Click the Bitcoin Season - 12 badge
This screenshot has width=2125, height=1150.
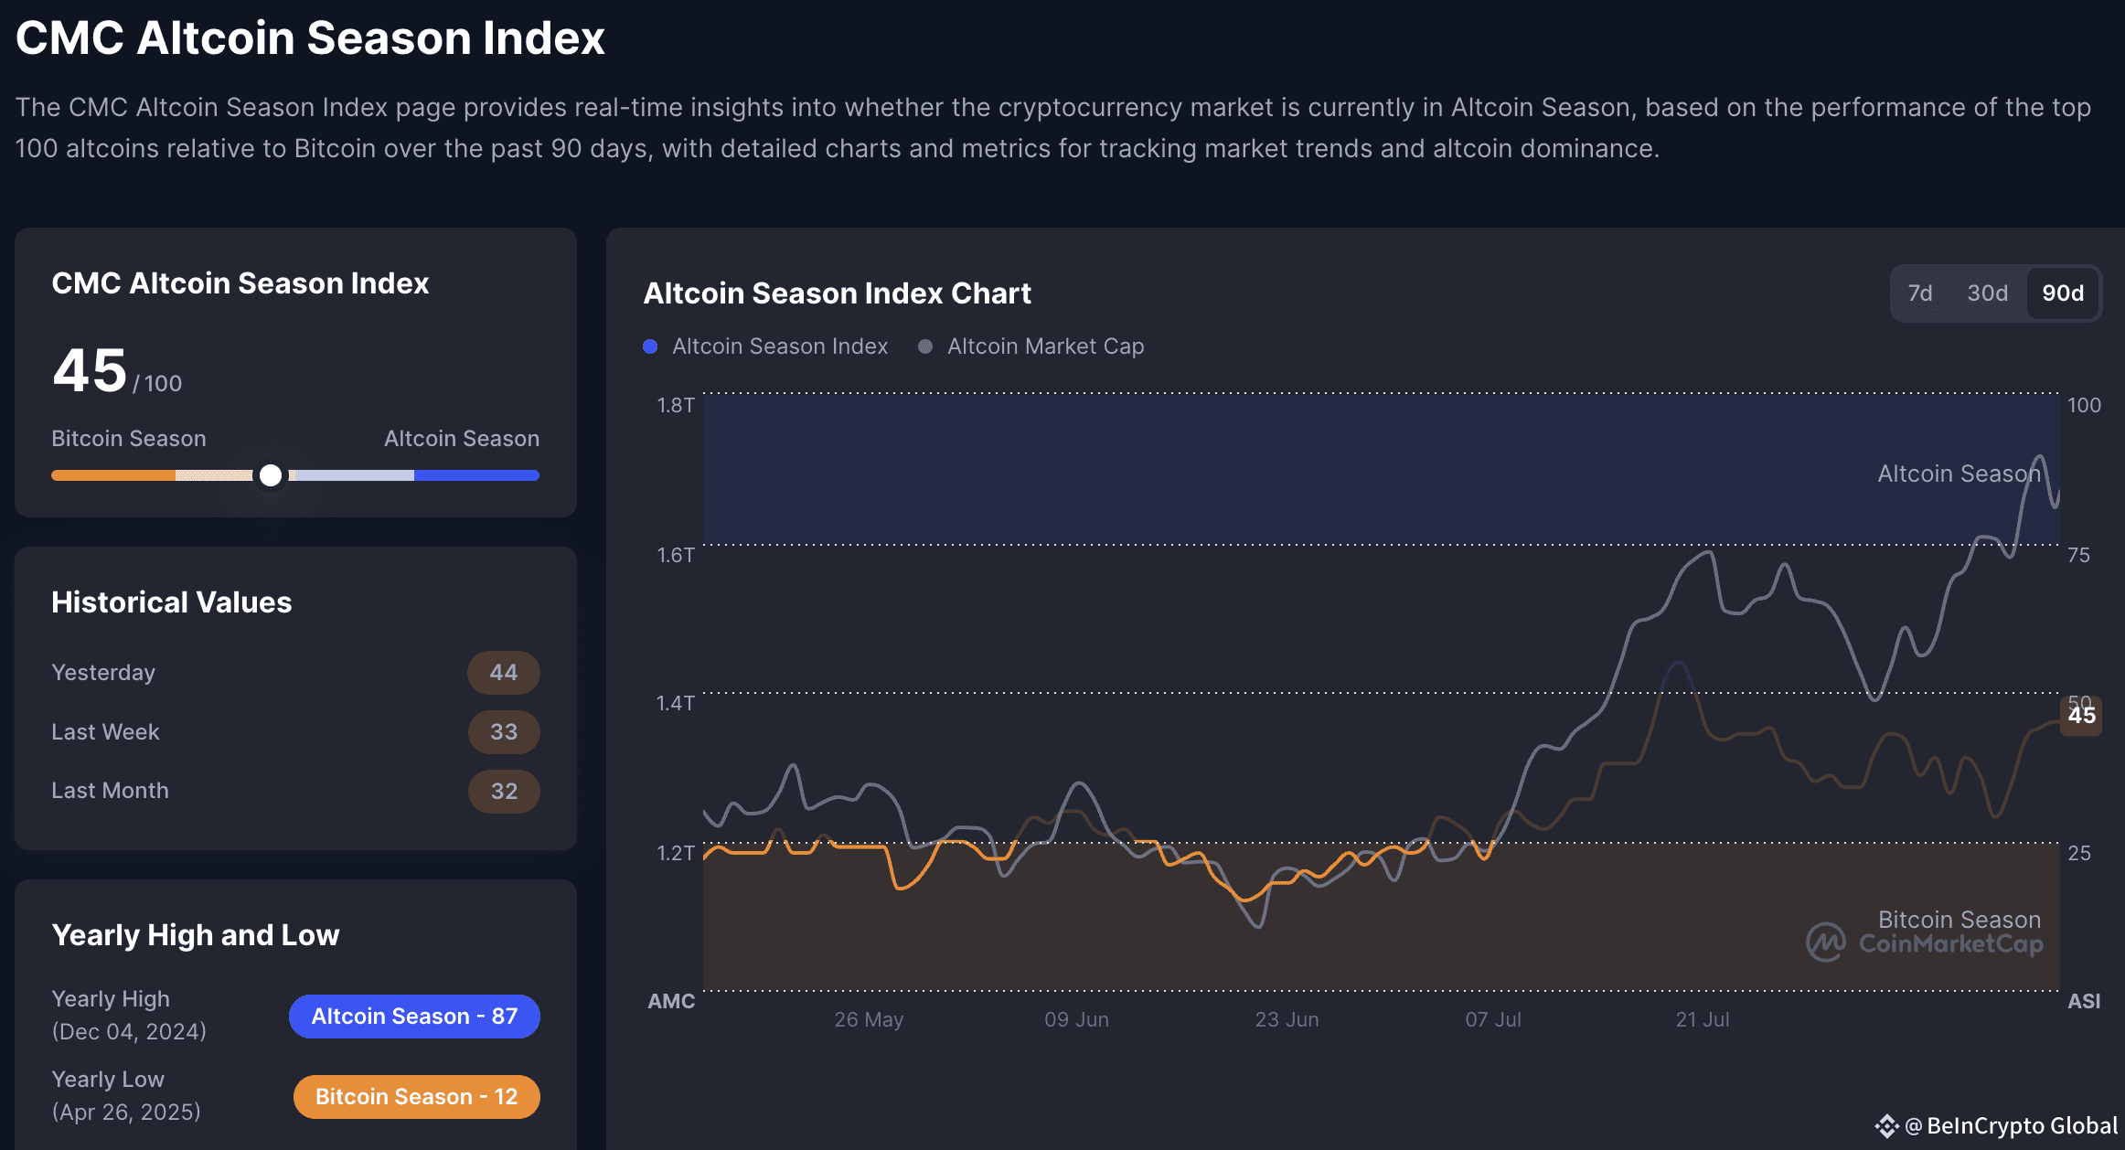click(416, 1097)
